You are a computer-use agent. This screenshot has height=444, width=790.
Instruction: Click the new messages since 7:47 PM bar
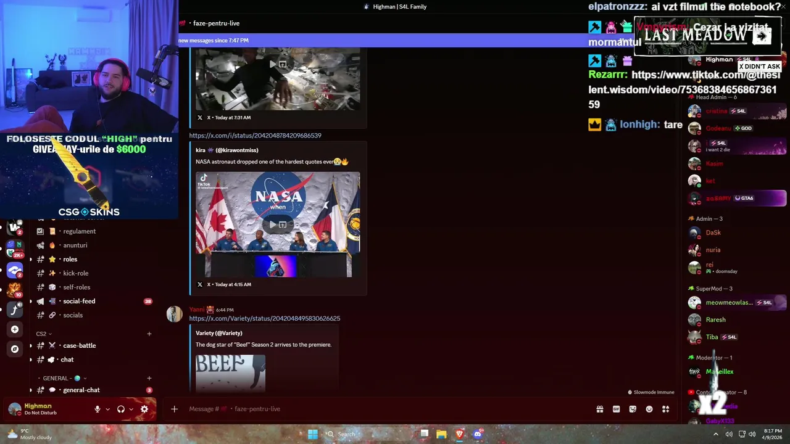tap(383, 41)
